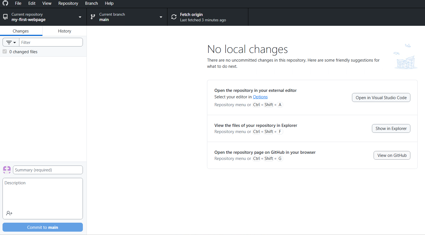Image resolution: width=425 pixels, height=235 pixels.
Task: Toggle the 0 changed files checkbox
Action: point(4,52)
